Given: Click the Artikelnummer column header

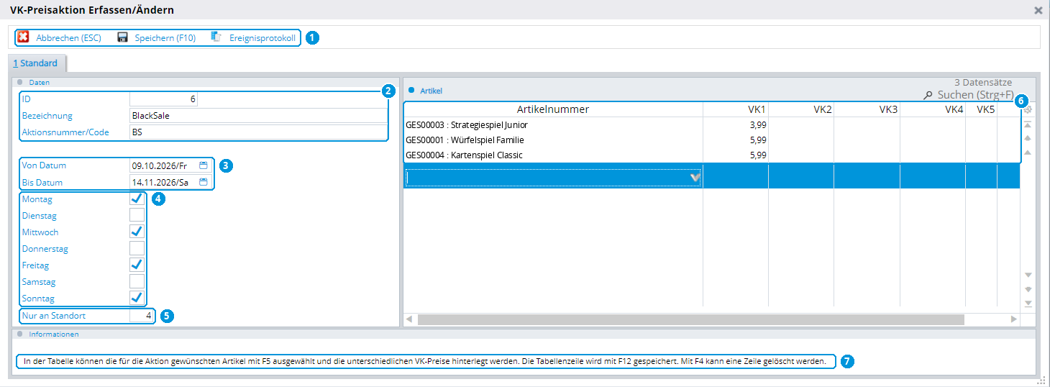Looking at the screenshot, I should [x=553, y=109].
